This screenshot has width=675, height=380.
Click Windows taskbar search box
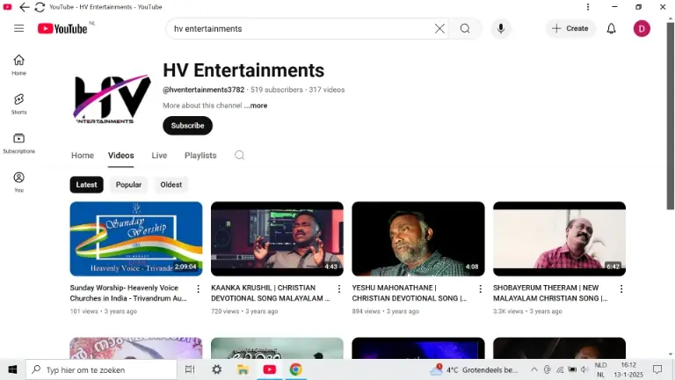(x=102, y=369)
